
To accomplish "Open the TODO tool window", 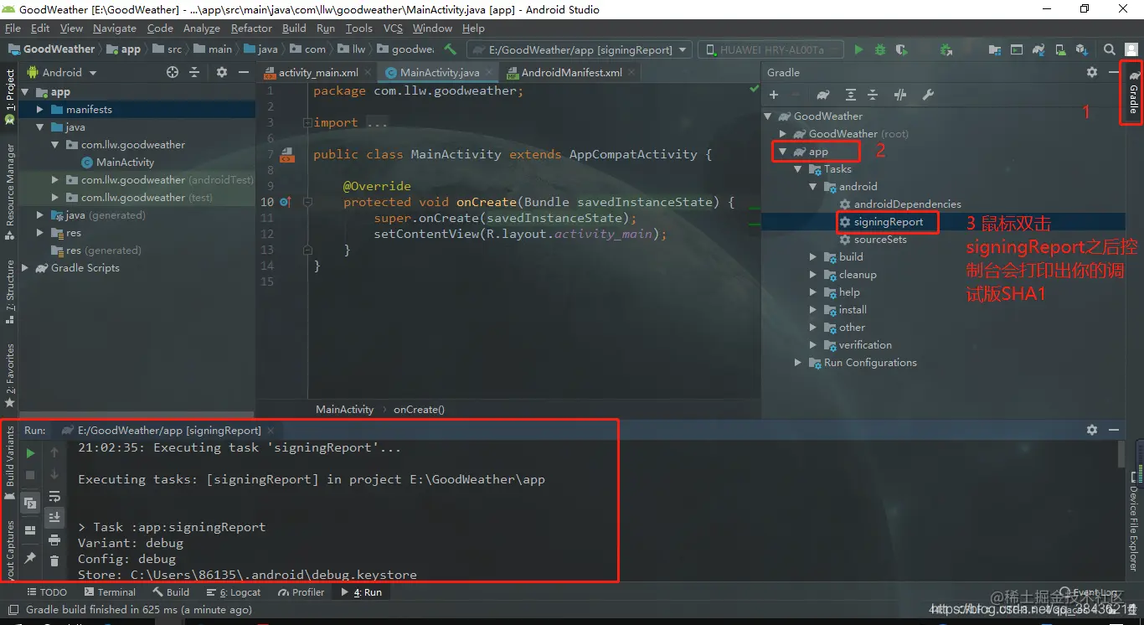I will point(46,591).
